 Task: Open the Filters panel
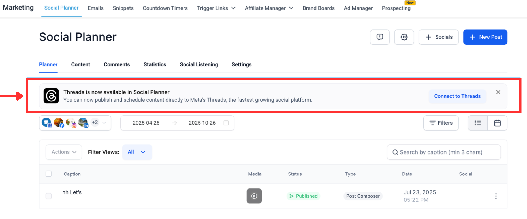coord(441,123)
